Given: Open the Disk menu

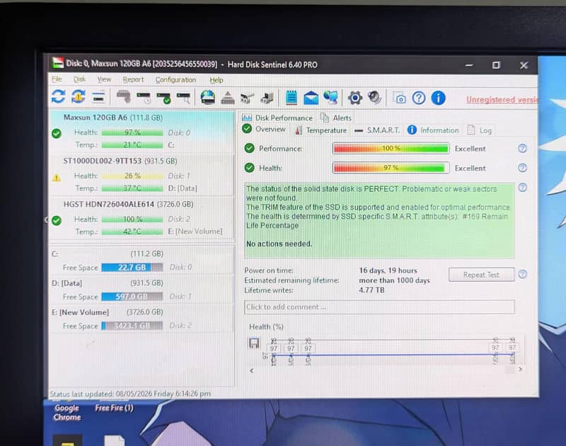Looking at the screenshot, I should (x=79, y=79).
